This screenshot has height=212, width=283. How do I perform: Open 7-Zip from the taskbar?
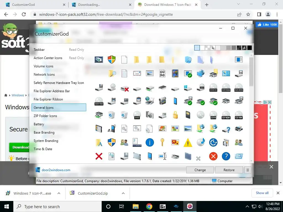pyautogui.click(x=163, y=206)
